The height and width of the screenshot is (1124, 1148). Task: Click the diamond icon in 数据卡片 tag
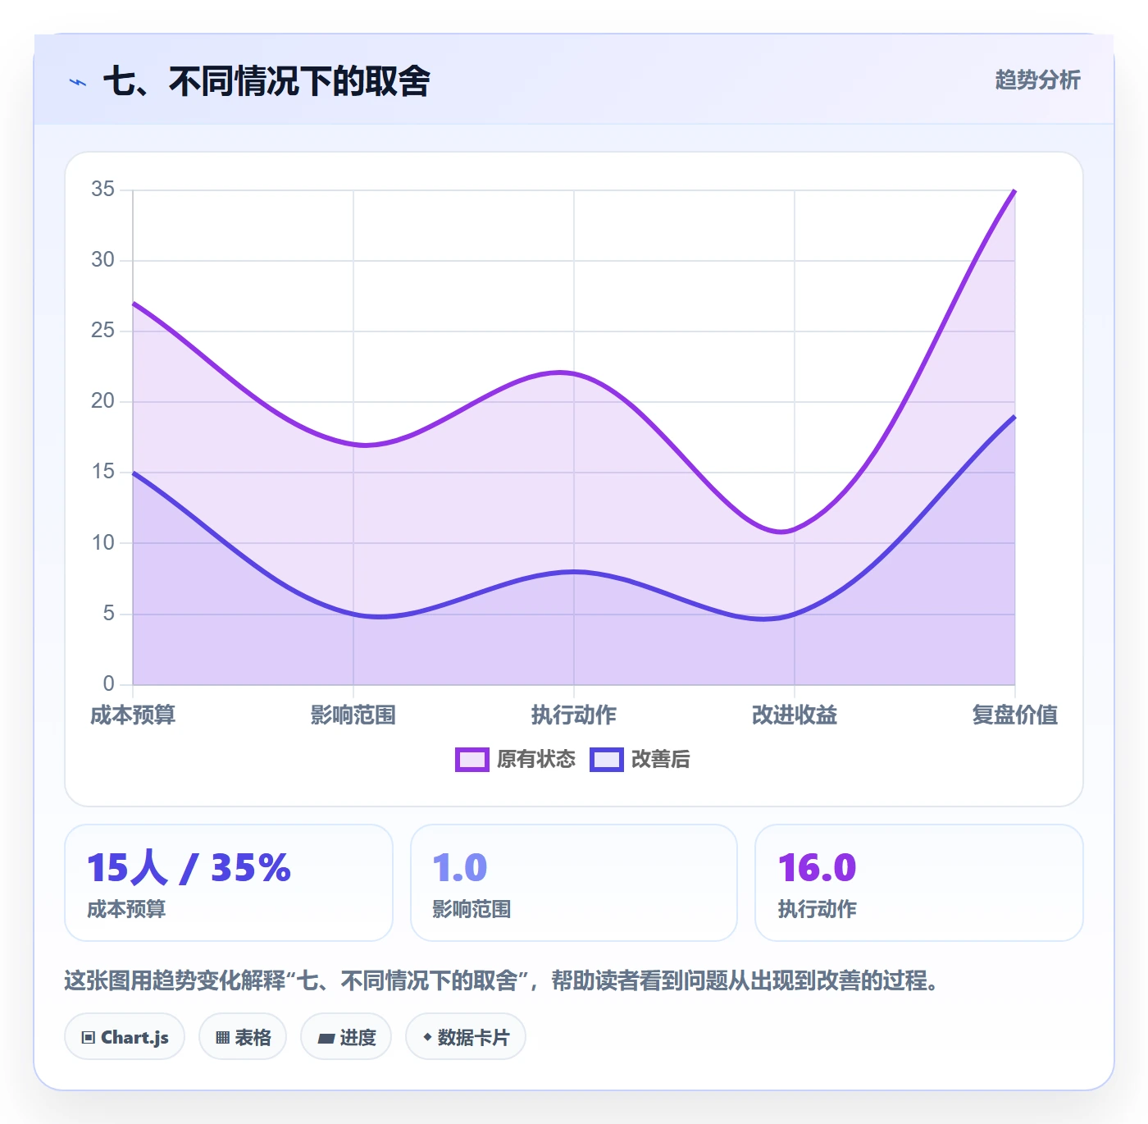(427, 1037)
